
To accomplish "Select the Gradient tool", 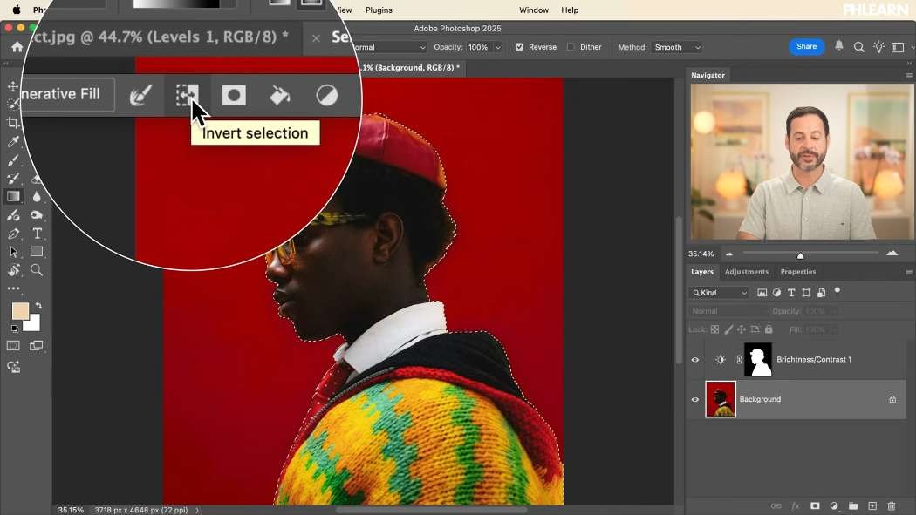I will [13, 197].
